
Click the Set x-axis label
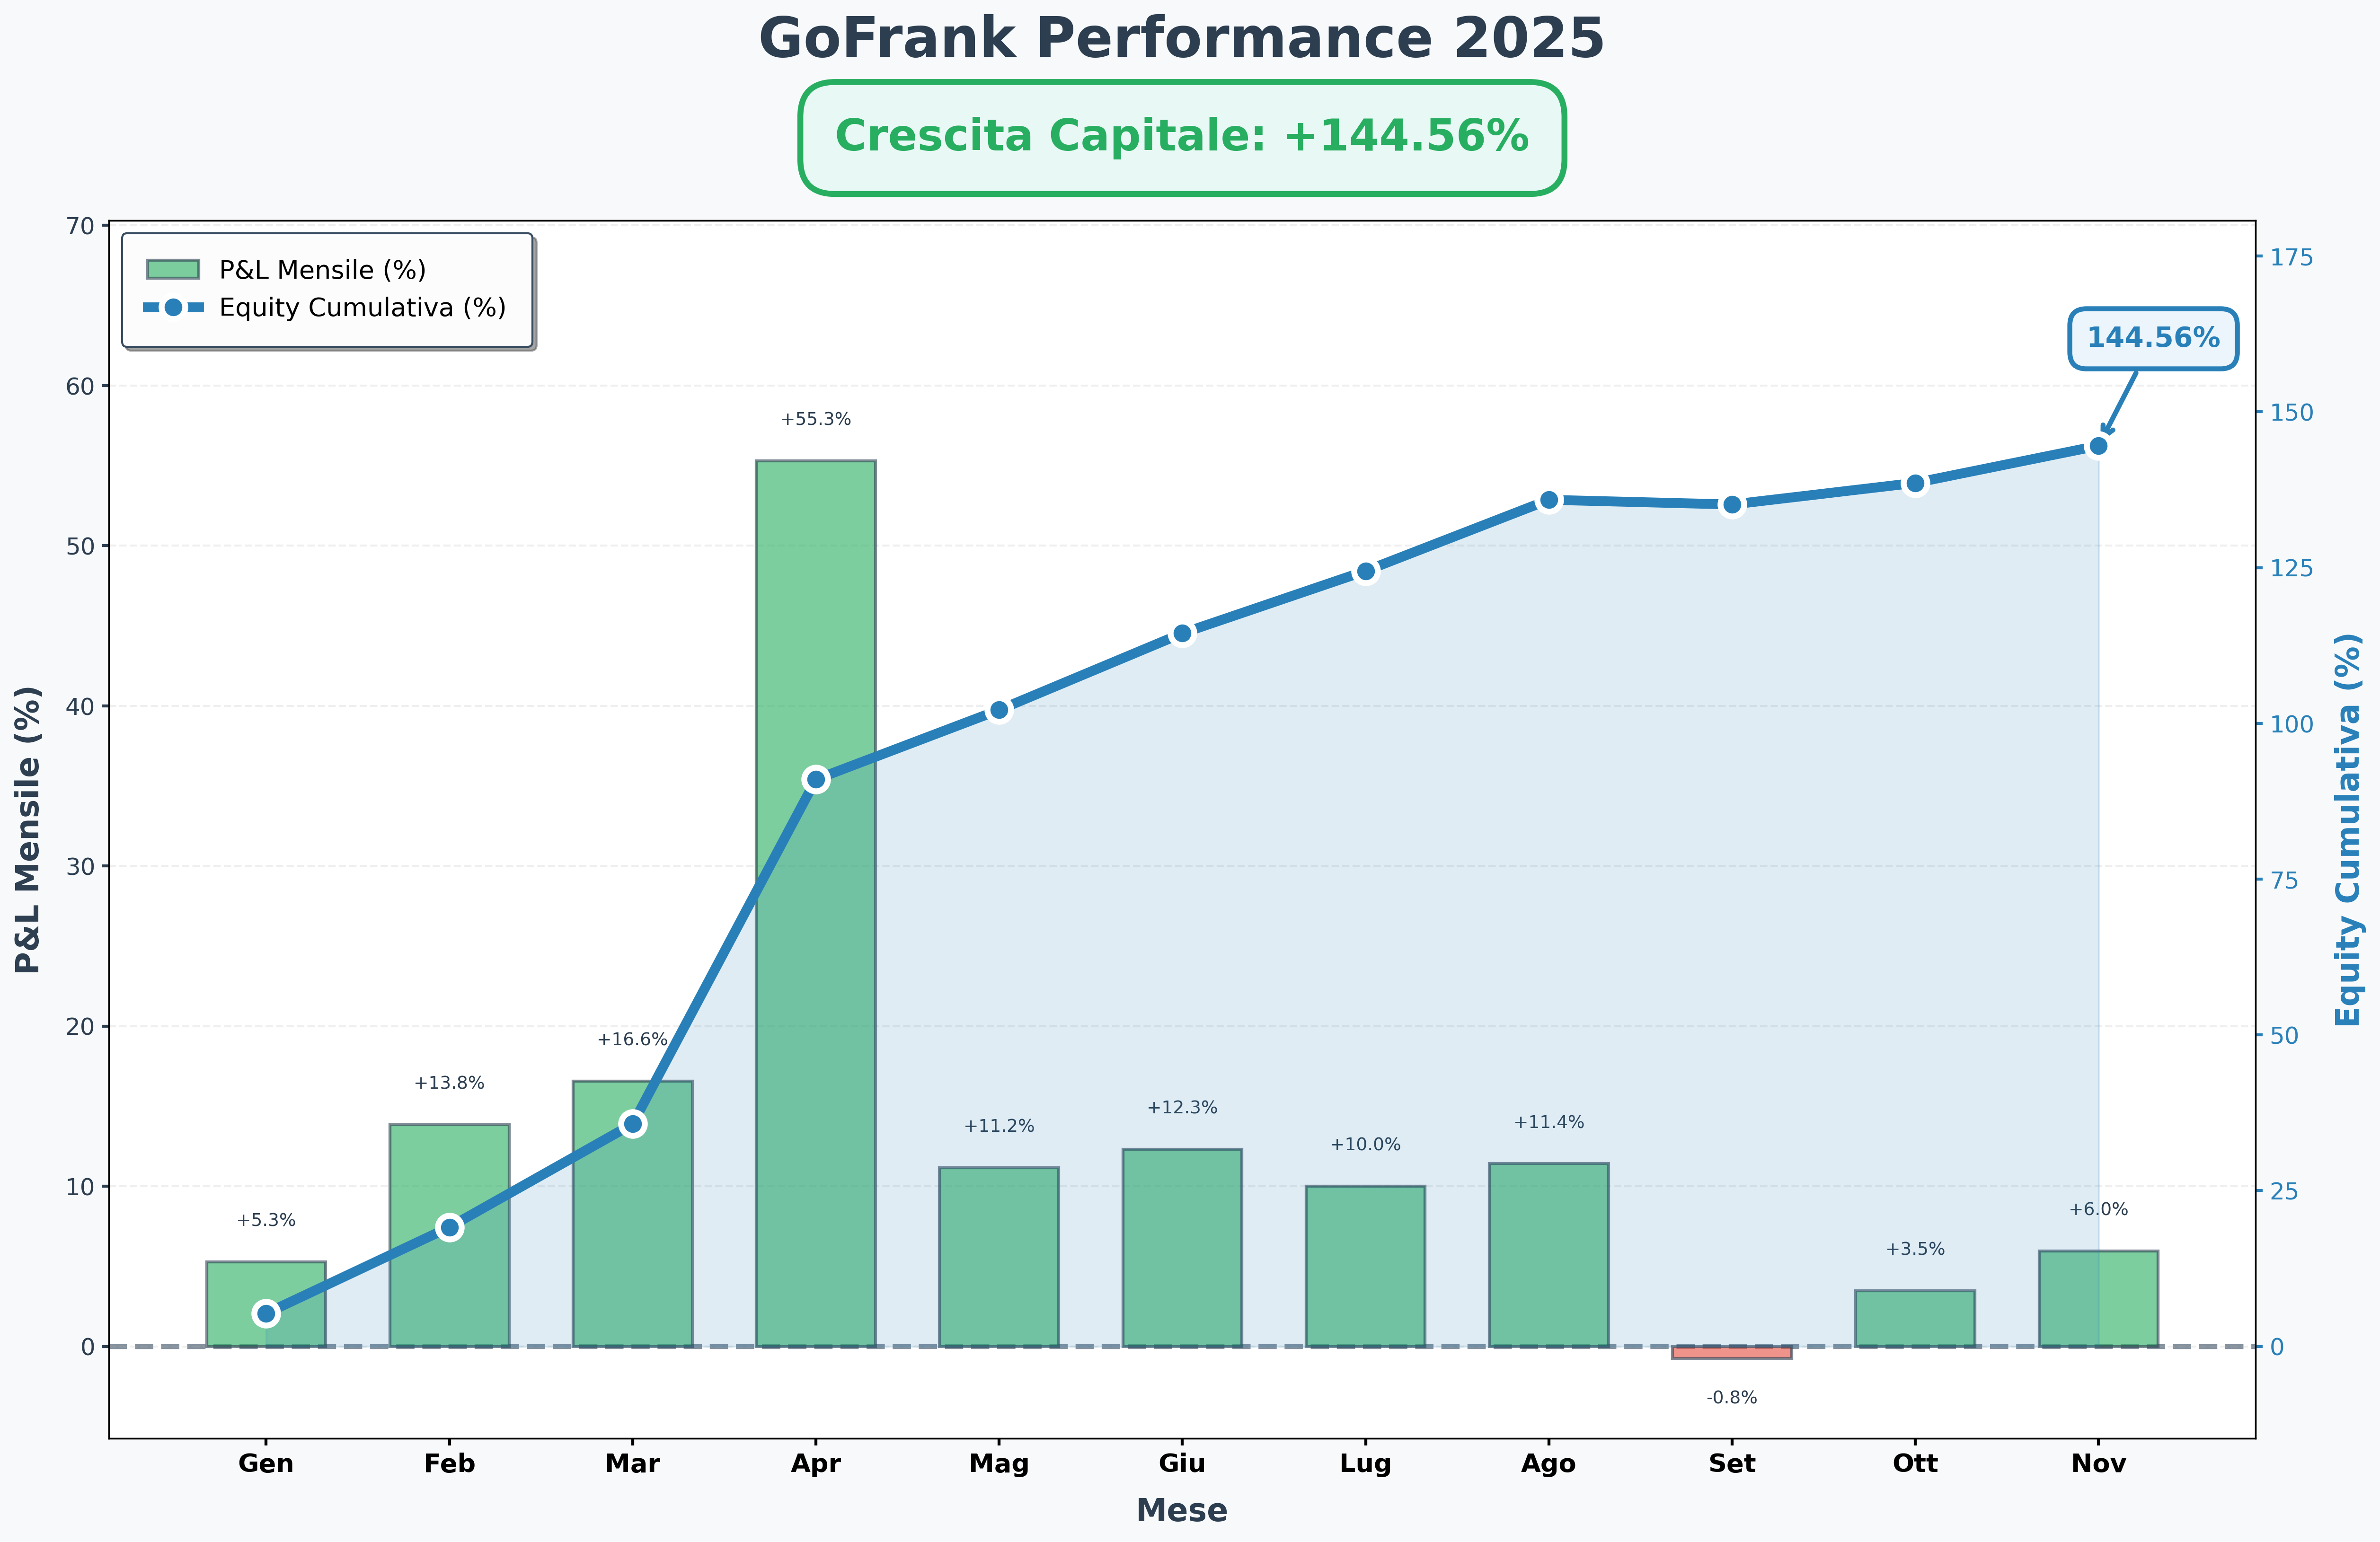tap(1732, 1464)
